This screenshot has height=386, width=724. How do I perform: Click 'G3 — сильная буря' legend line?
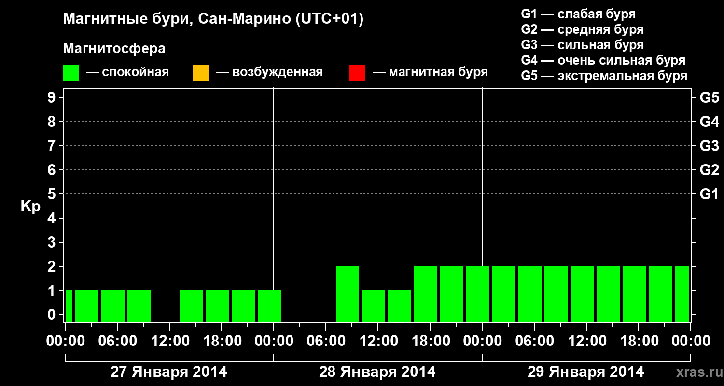coord(582,45)
